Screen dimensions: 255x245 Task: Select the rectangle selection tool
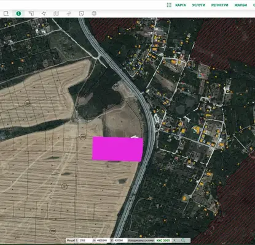point(6,13)
